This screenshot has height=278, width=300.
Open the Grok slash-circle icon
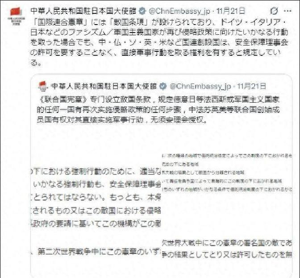274,11
